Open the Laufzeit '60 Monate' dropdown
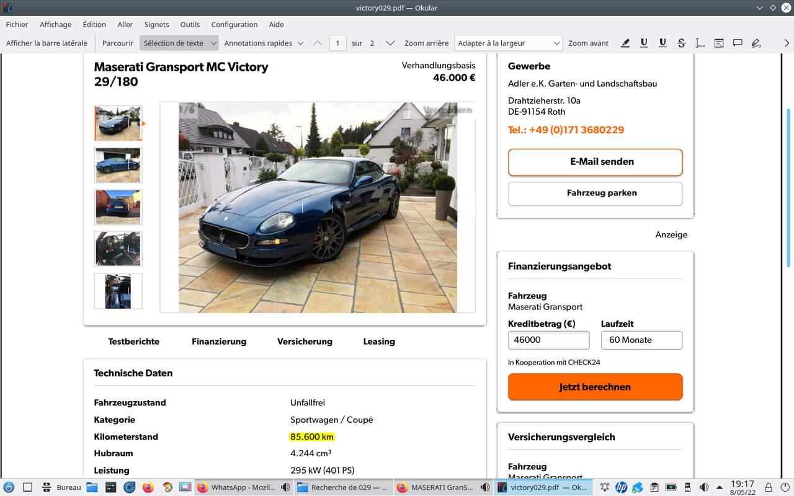Image resolution: width=794 pixels, height=496 pixels. (641, 340)
